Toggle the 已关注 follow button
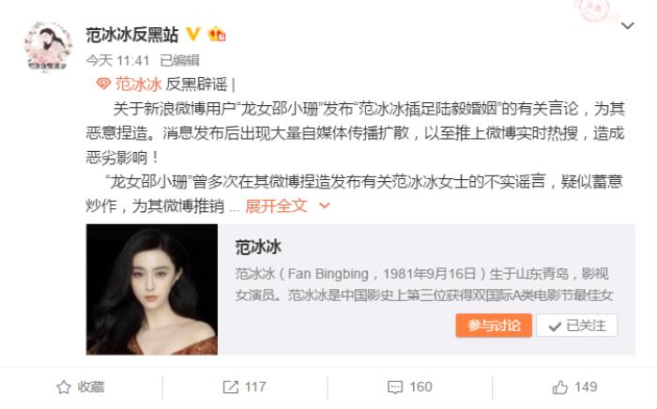The height and width of the screenshot is (409, 657). 577,326
